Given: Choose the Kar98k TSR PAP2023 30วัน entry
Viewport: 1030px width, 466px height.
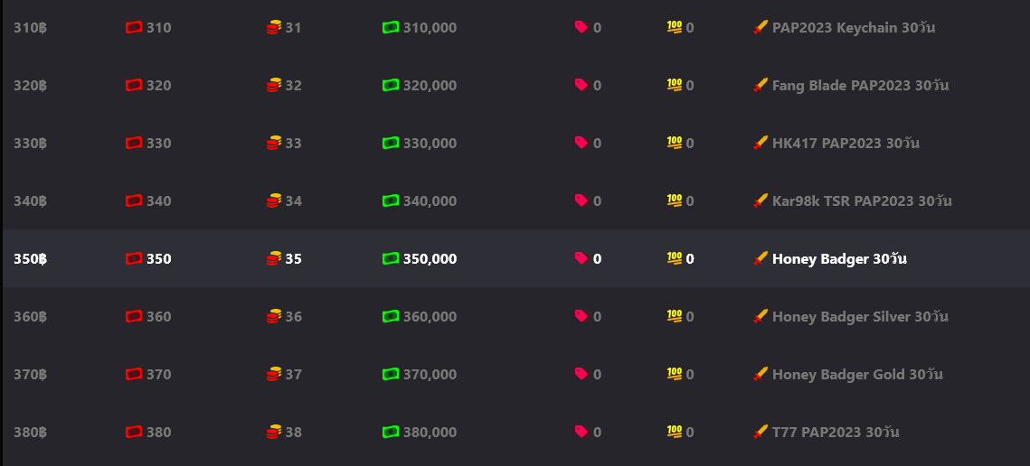Looking at the screenshot, I should 862,201.
